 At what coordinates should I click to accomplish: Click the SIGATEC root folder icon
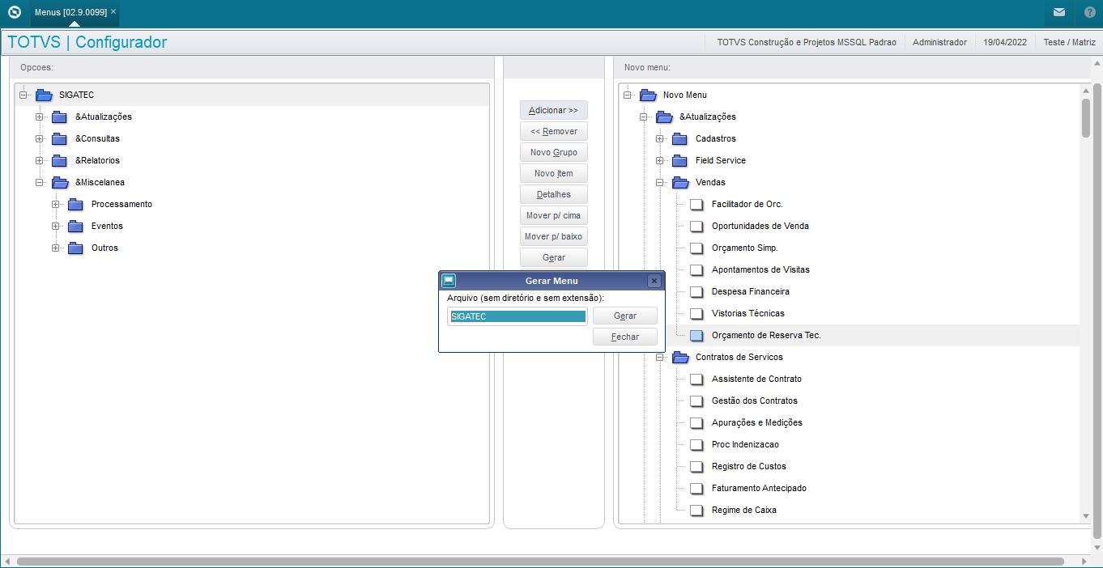click(x=44, y=95)
